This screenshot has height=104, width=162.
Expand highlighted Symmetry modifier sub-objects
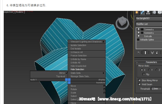click(142, 29)
